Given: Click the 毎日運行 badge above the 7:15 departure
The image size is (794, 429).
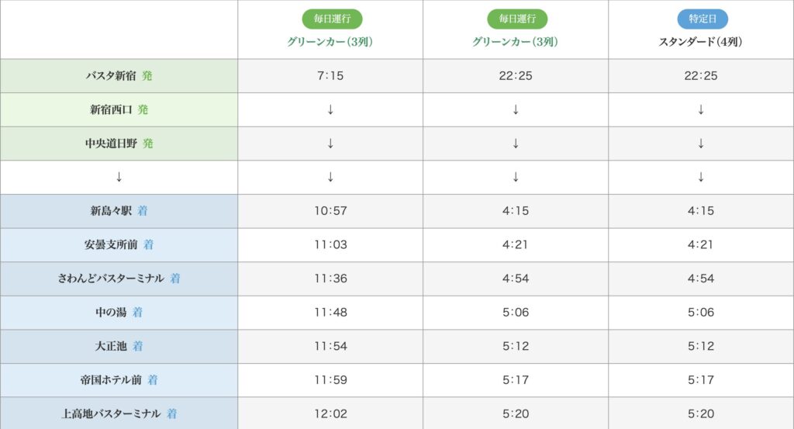Looking at the screenshot, I should [x=332, y=19].
